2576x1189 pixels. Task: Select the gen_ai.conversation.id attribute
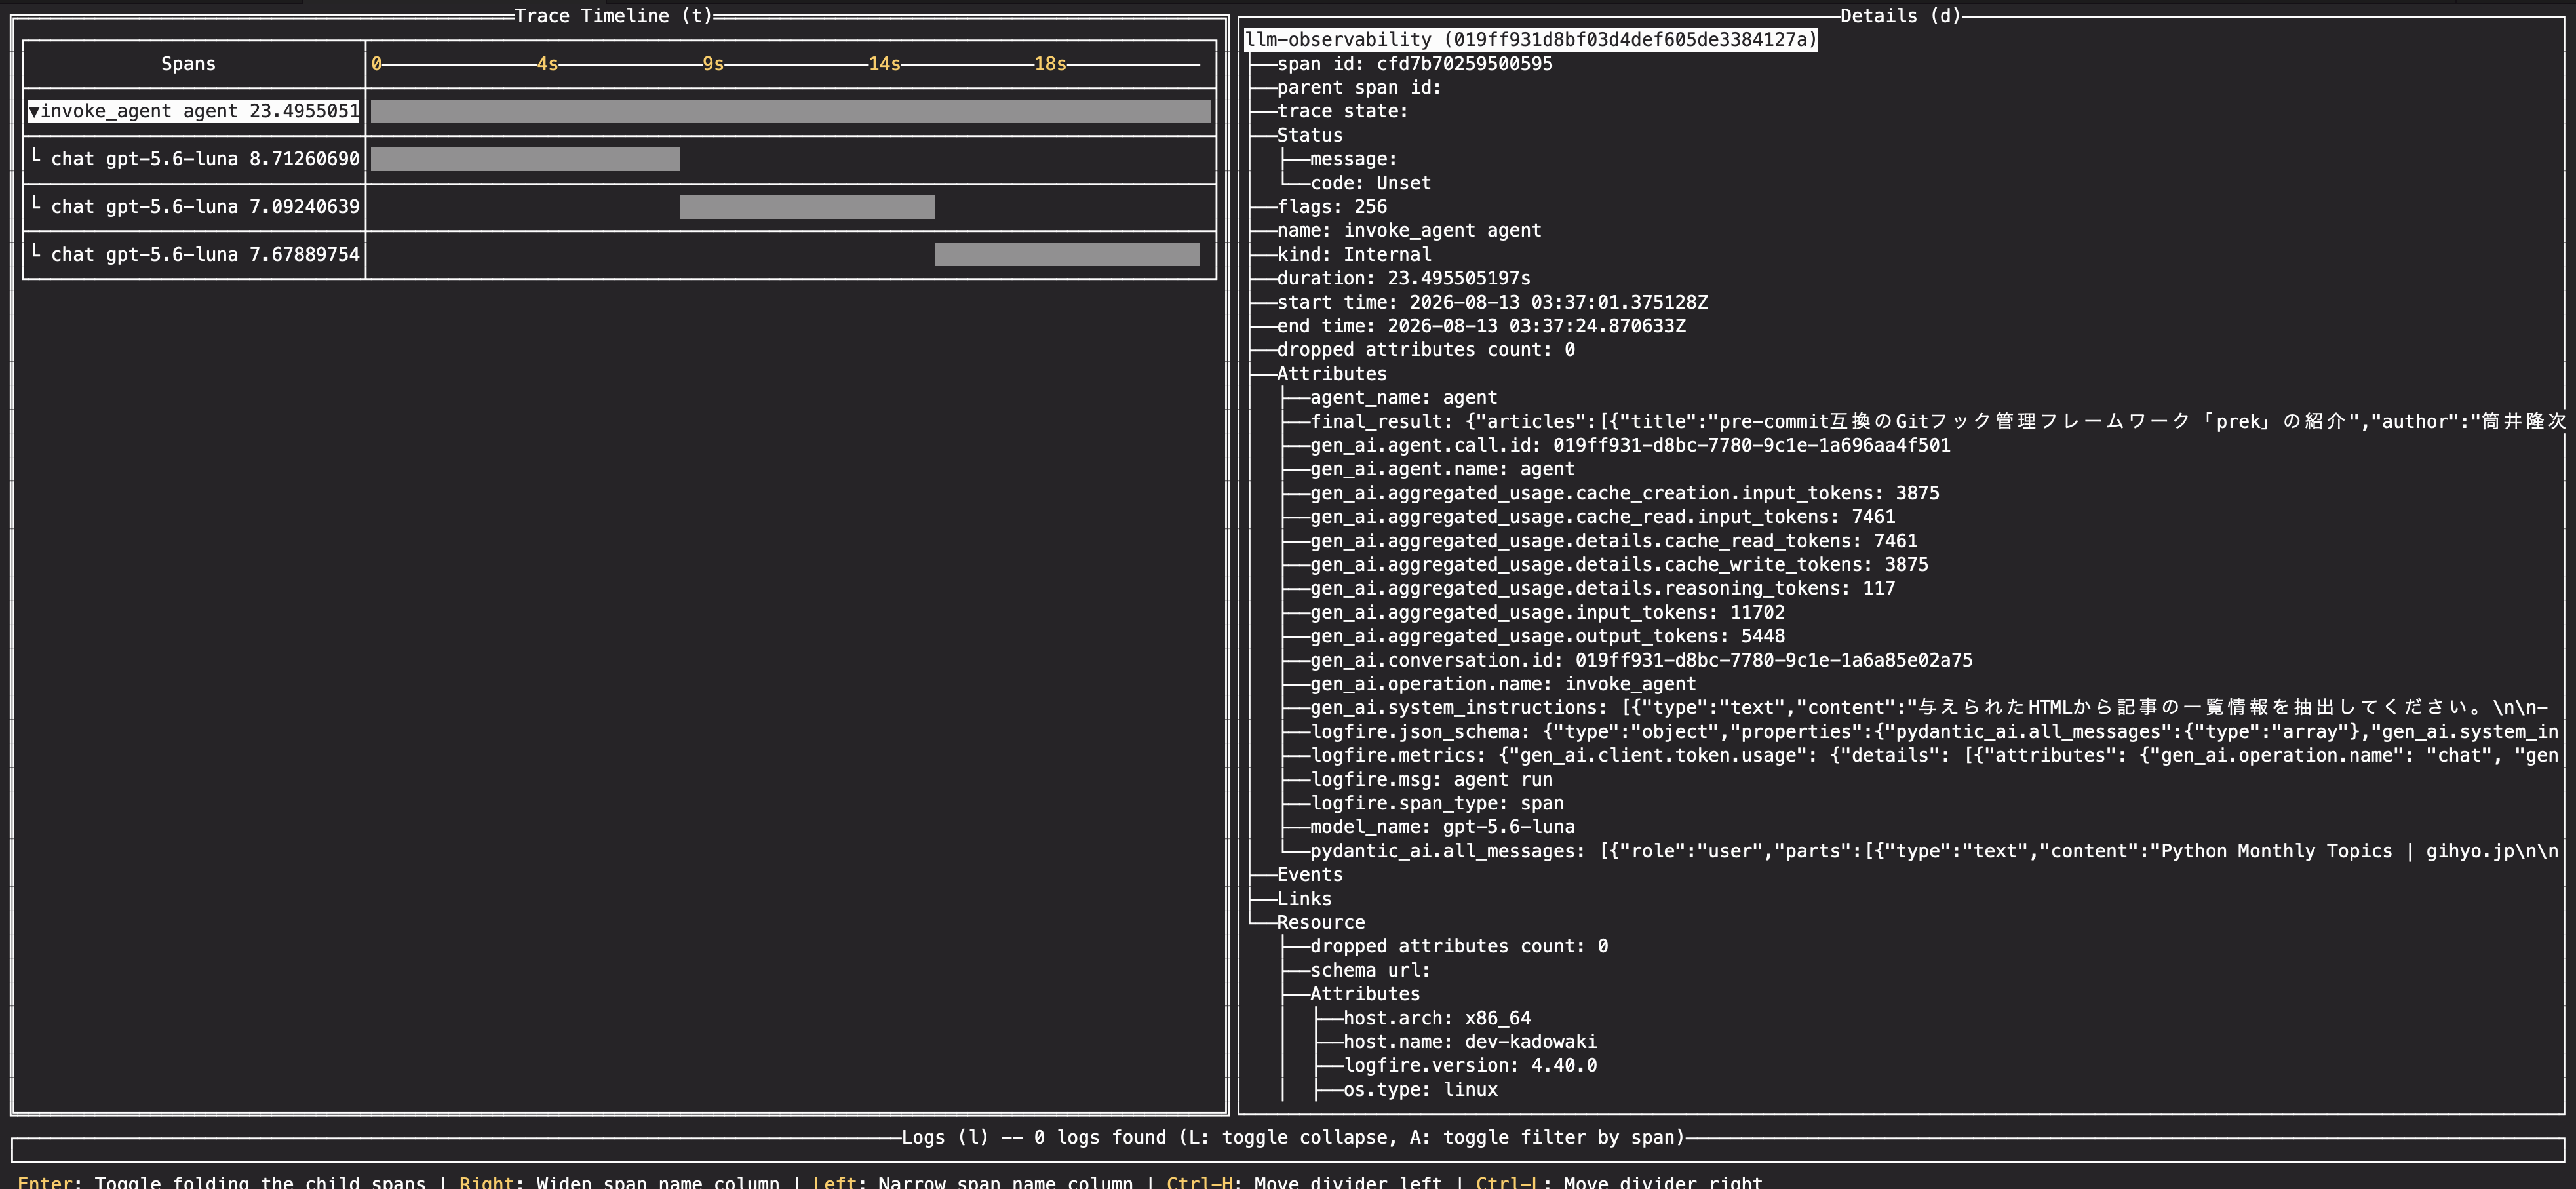click(x=1641, y=661)
